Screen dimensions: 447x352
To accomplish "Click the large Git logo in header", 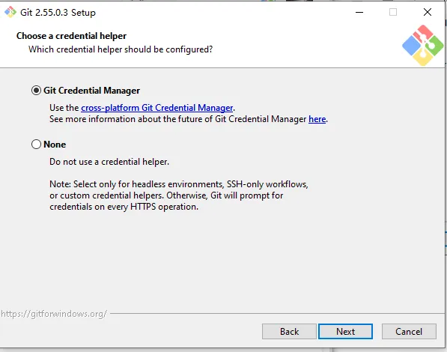I will [x=423, y=46].
